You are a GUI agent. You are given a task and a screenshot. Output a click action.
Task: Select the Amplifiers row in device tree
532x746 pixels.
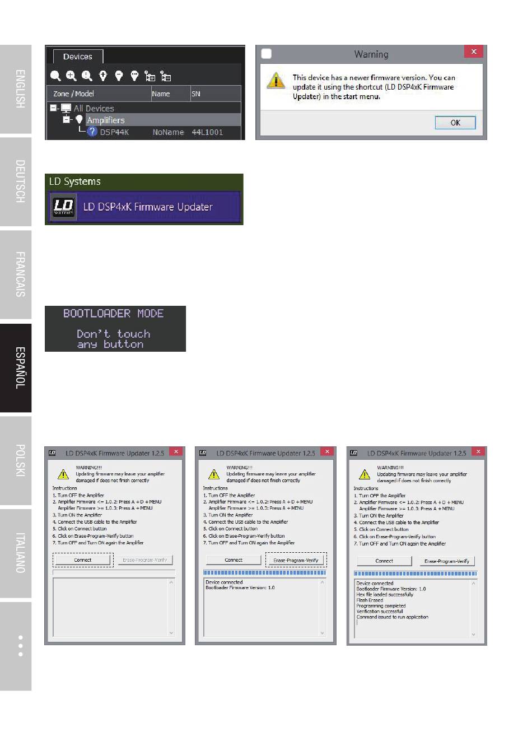coord(105,120)
